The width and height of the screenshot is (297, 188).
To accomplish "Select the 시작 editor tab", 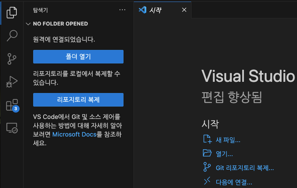I will pos(162,10).
